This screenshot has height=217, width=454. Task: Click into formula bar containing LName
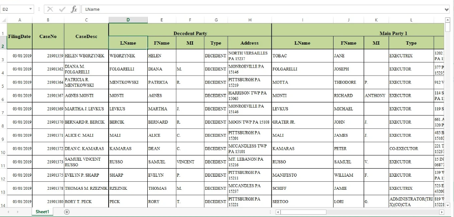(x=259, y=9)
